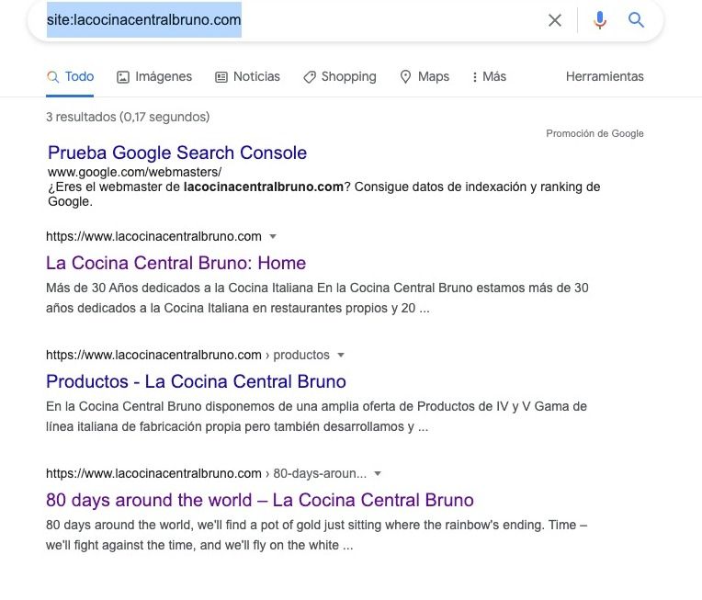Switch to the Noticias tab
The height and width of the screenshot is (600, 702).
(x=247, y=76)
